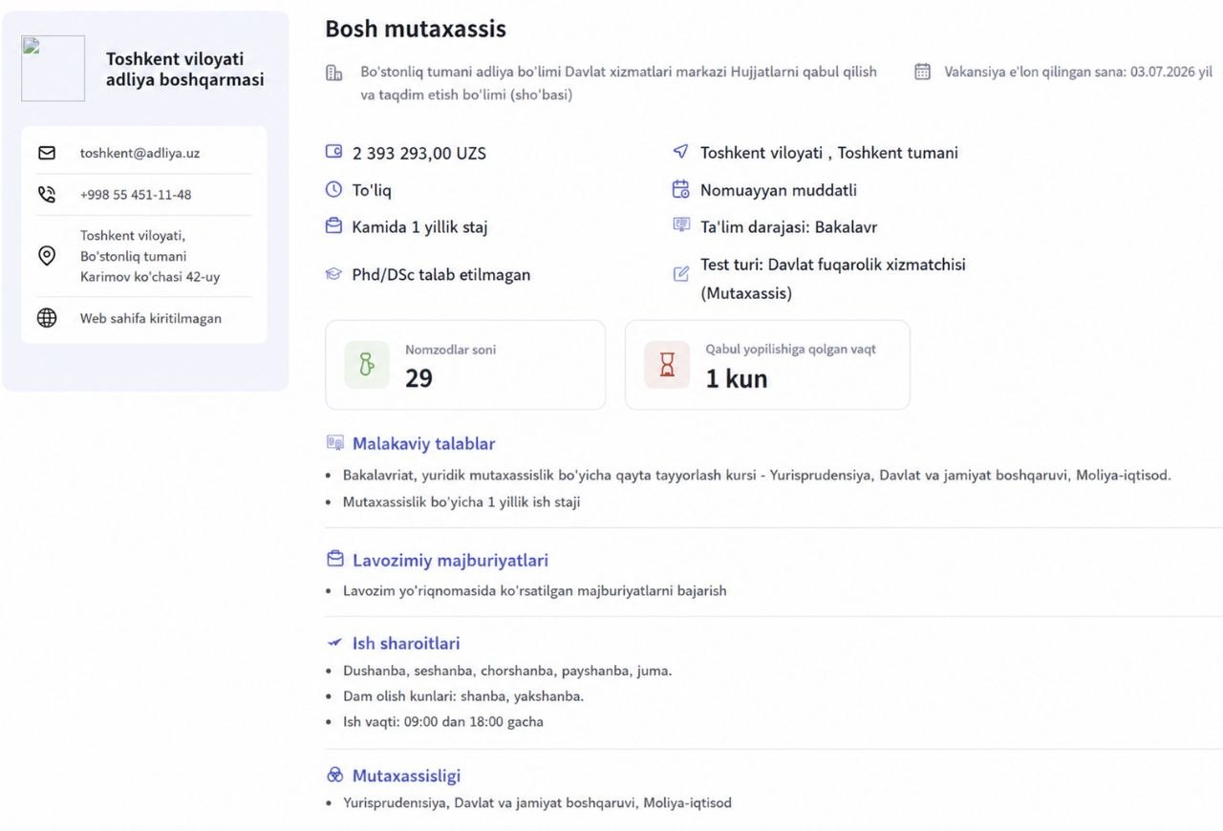This screenshot has height=831, width=1223.
Task: Click the +998 55 451-11-48 phone number
Action: (x=136, y=195)
